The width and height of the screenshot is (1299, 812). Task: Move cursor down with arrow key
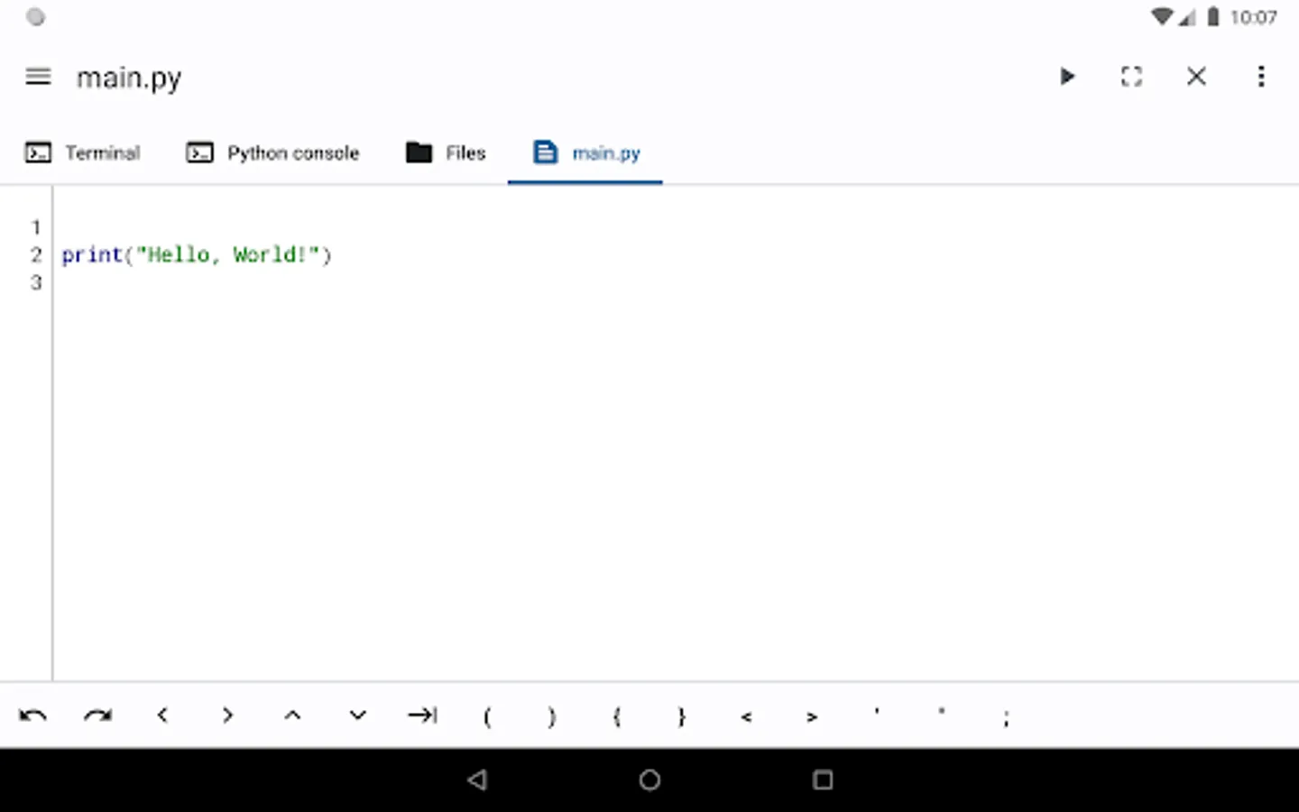click(357, 715)
